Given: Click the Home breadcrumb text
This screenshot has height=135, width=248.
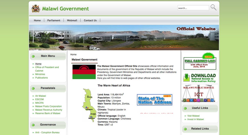Looking at the screenshot, I should [x=73, y=54].
